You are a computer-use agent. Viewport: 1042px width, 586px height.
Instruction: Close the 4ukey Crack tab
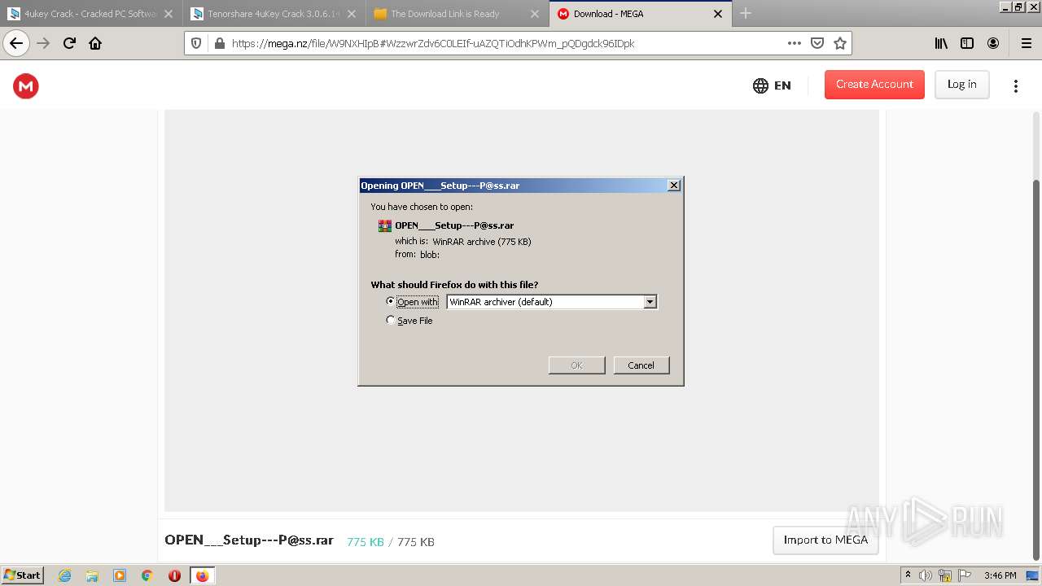tap(169, 14)
